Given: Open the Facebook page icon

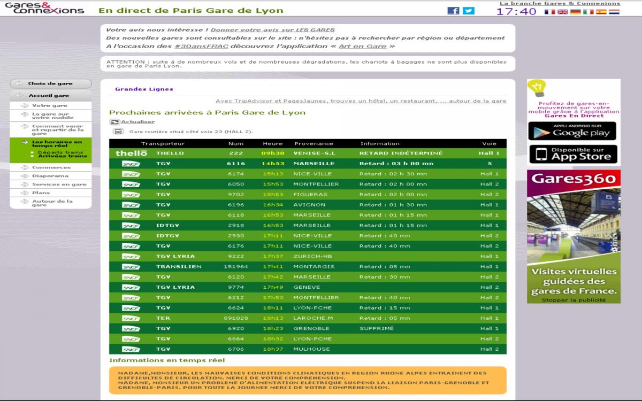Looking at the screenshot, I should click(x=453, y=11).
